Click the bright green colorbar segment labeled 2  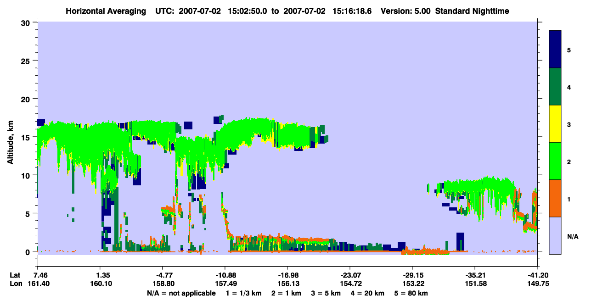(555, 161)
